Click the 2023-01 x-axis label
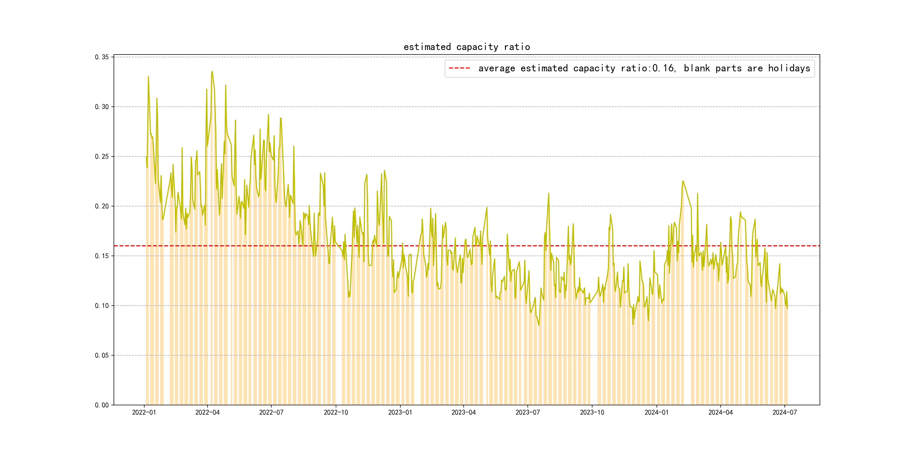 pyautogui.click(x=400, y=412)
